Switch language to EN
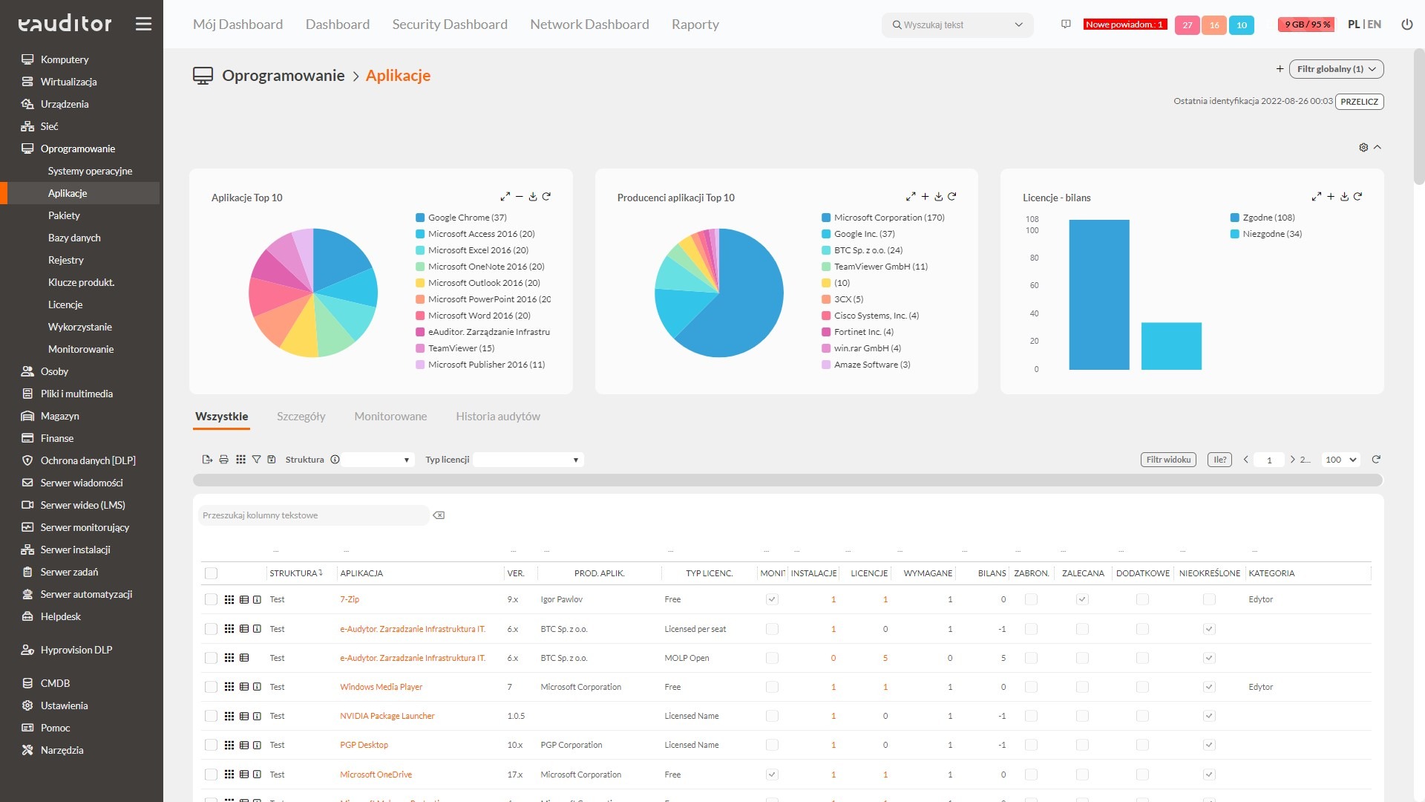The image size is (1425, 802). (x=1375, y=25)
